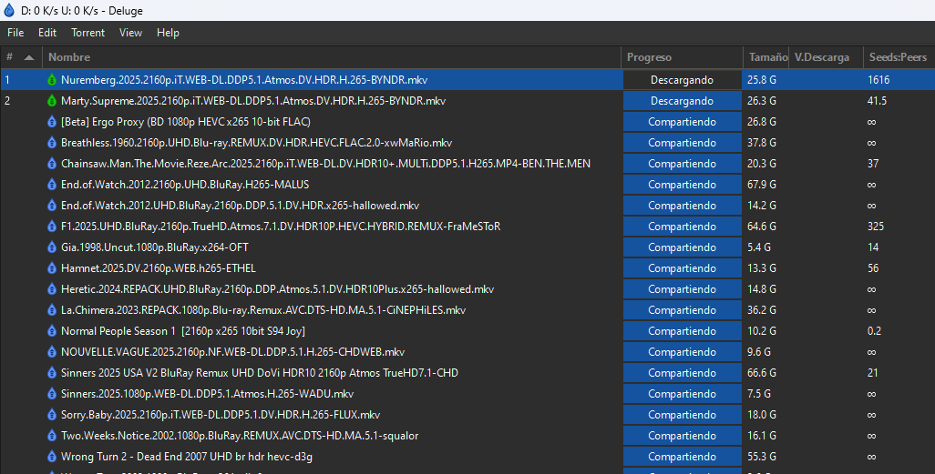Select Heretic.2024.REPACK torrent name
This screenshot has width=935, height=474.
(x=277, y=288)
